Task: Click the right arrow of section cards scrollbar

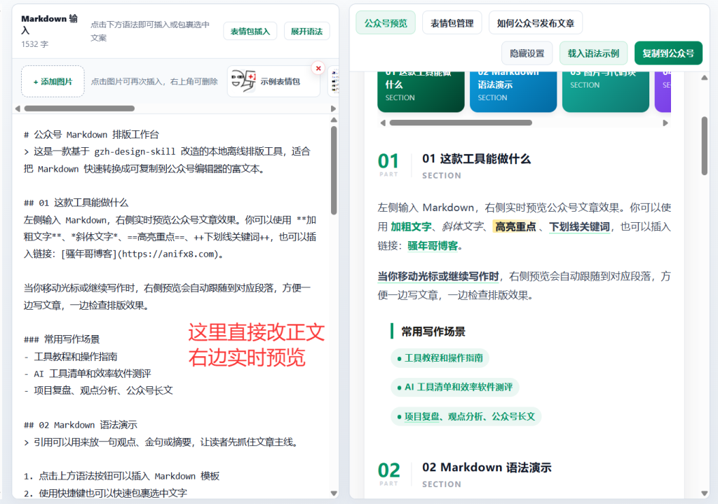Action: (x=665, y=123)
